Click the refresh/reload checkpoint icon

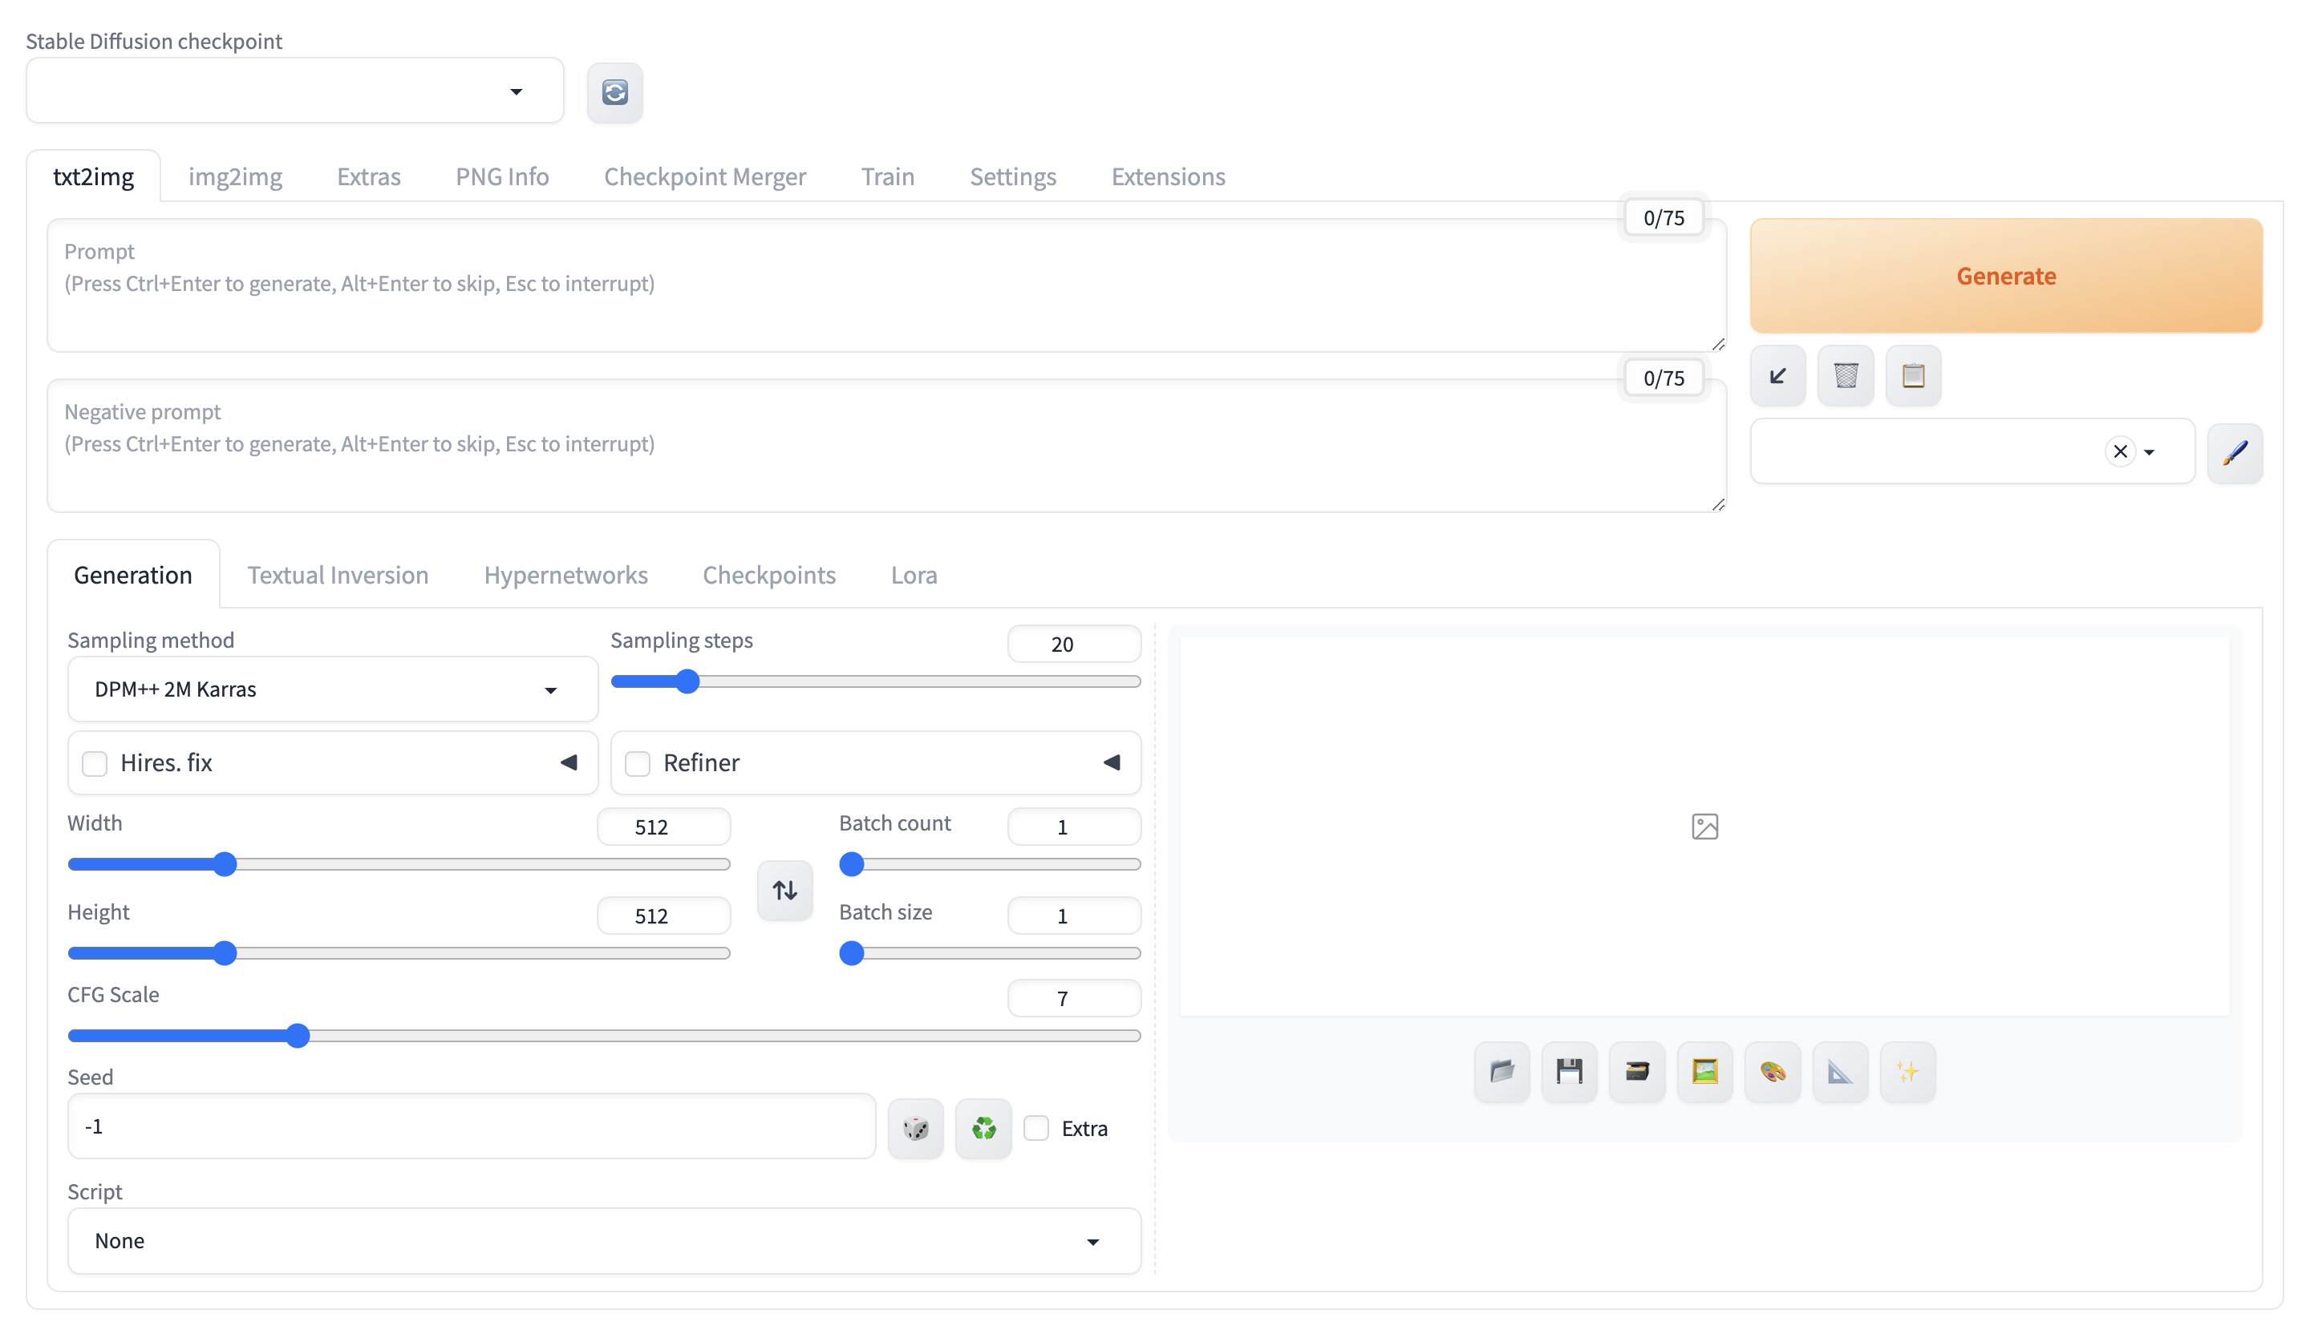[614, 92]
